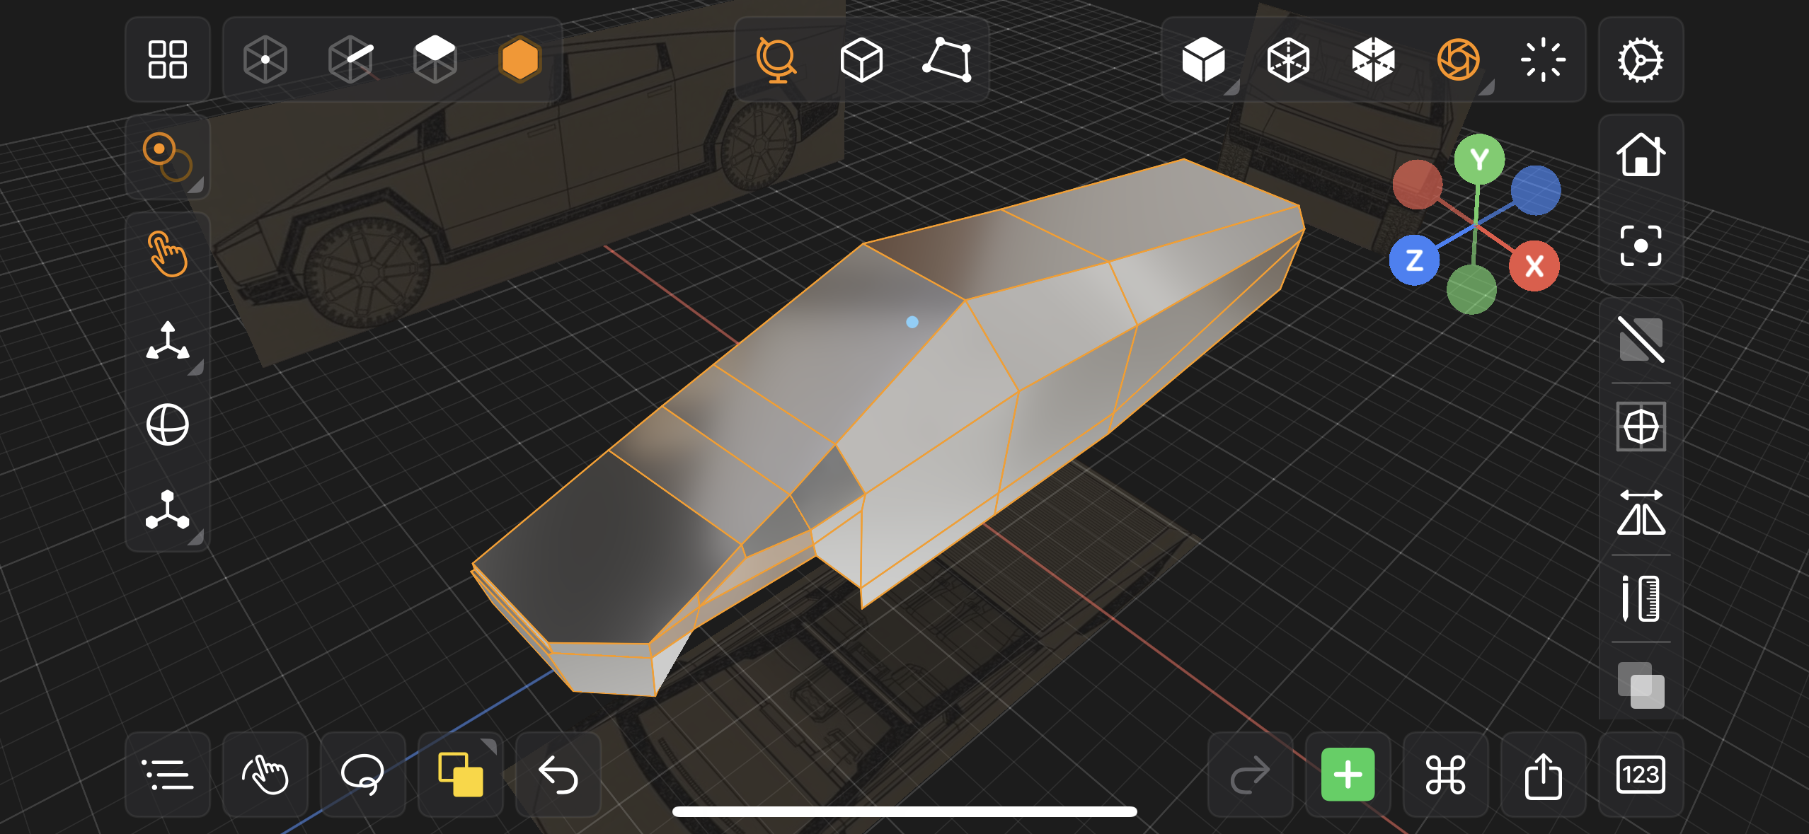Toggle the crossed-out square icon

point(1641,340)
